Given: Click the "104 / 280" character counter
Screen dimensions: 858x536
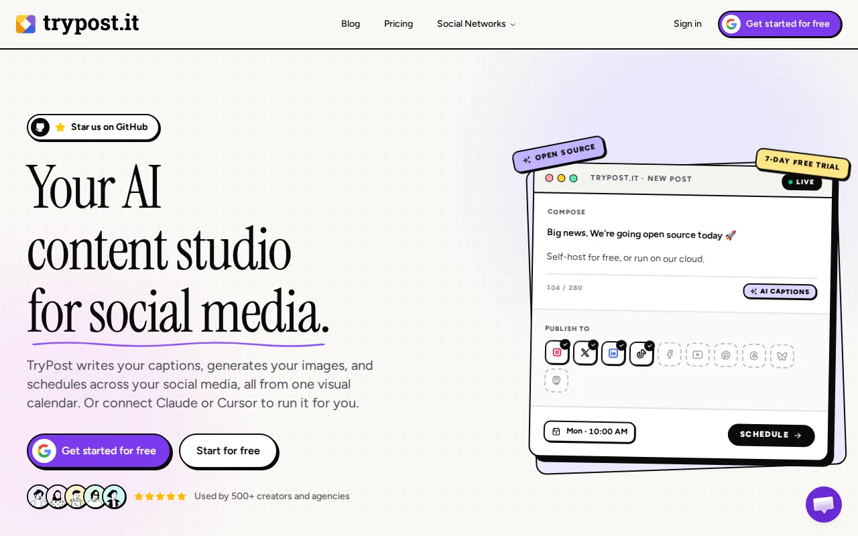Looking at the screenshot, I should click(x=564, y=287).
